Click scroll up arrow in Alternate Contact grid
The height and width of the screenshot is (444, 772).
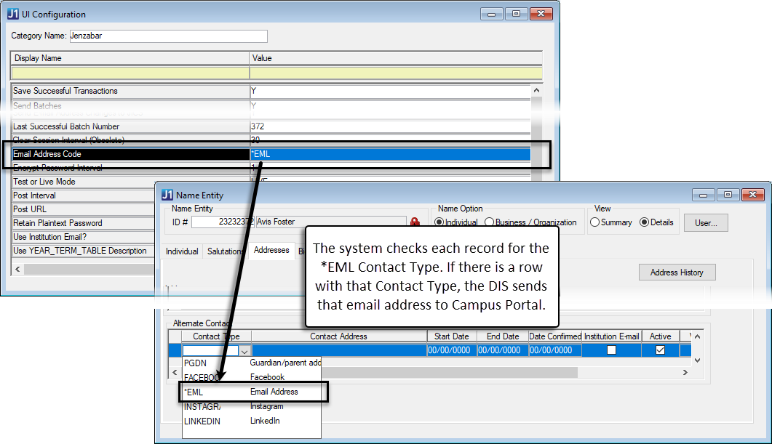[x=697, y=336]
